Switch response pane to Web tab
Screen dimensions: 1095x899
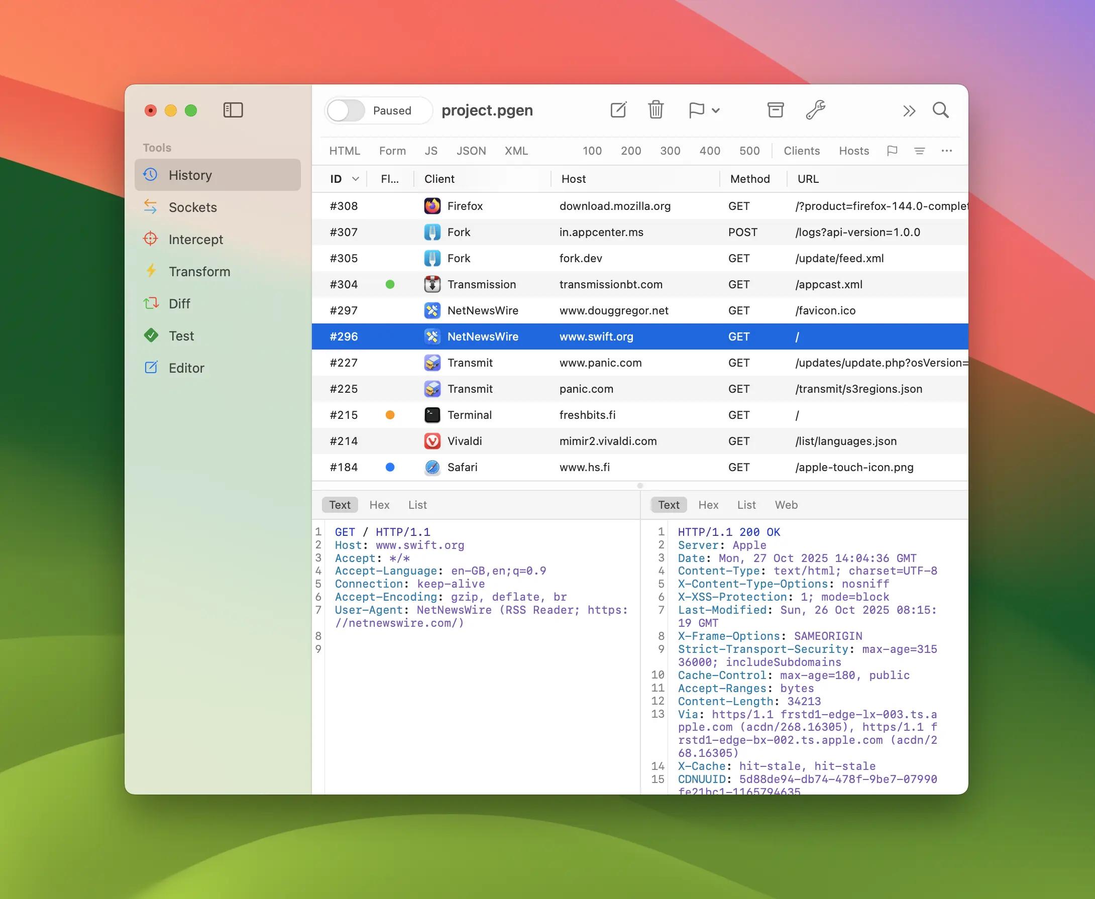pos(786,505)
